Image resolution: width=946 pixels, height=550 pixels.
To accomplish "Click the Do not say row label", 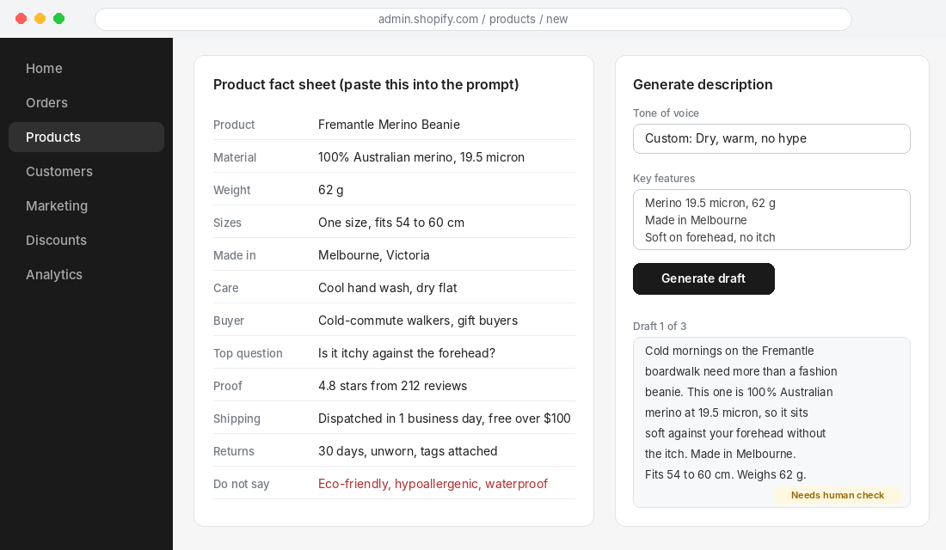I will [x=242, y=484].
